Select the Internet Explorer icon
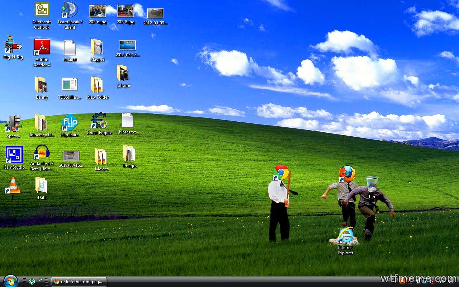The height and width of the screenshot is (287, 459). click(345, 235)
